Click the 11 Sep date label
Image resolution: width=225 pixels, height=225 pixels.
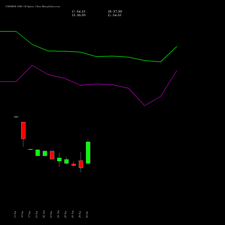pos(15,214)
